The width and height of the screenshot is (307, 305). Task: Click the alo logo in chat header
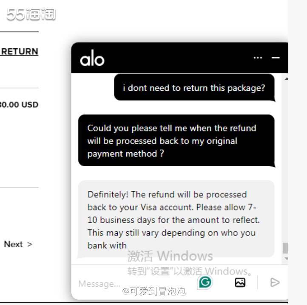point(92,58)
